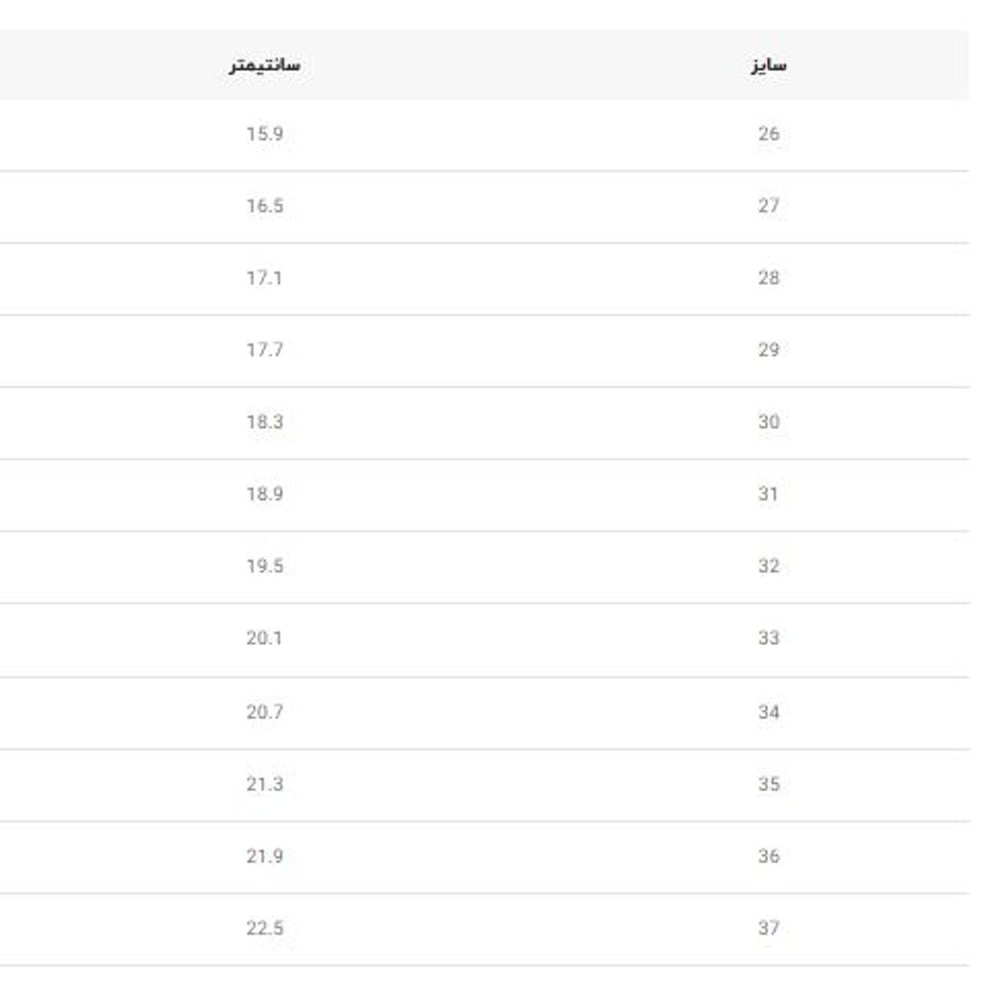Click the 15.9 centimeter value
This screenshot has height=983, width=983.
tap(264, 134)
